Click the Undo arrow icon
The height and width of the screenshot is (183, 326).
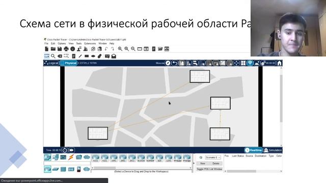click(x=106, y=49)
